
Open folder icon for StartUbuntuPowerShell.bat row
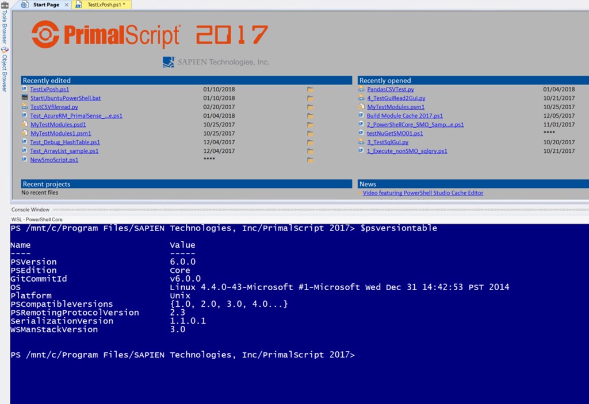(310, 98)
